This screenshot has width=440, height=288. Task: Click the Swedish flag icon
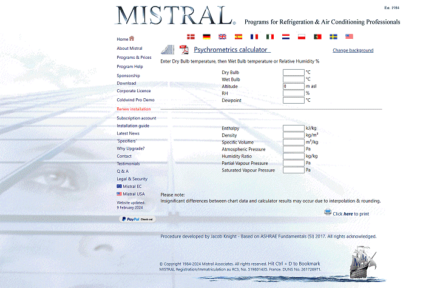(333, 36)
